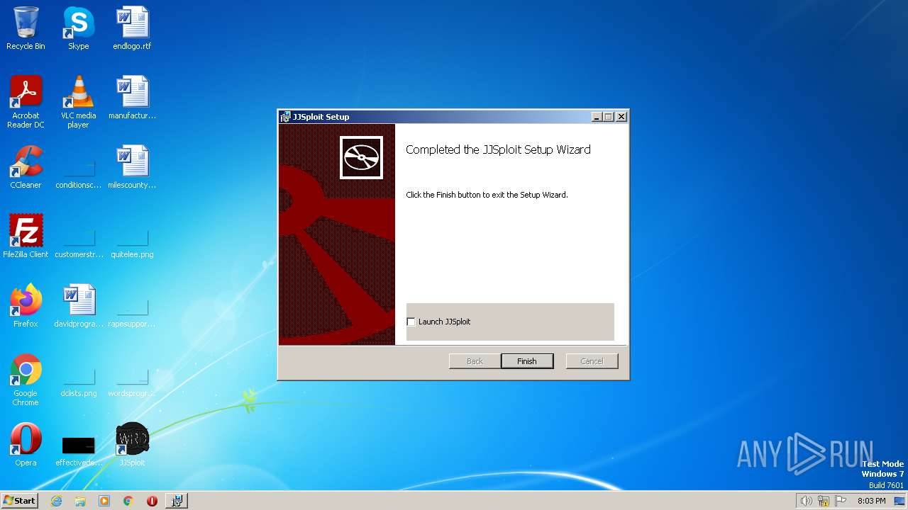Select Acrobat Reader DC shortcut
This screenshot has height=510, width=908.
[26, 102]
